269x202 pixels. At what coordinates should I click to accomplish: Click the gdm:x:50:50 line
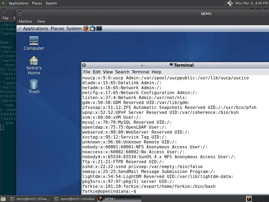click(136, 103)
